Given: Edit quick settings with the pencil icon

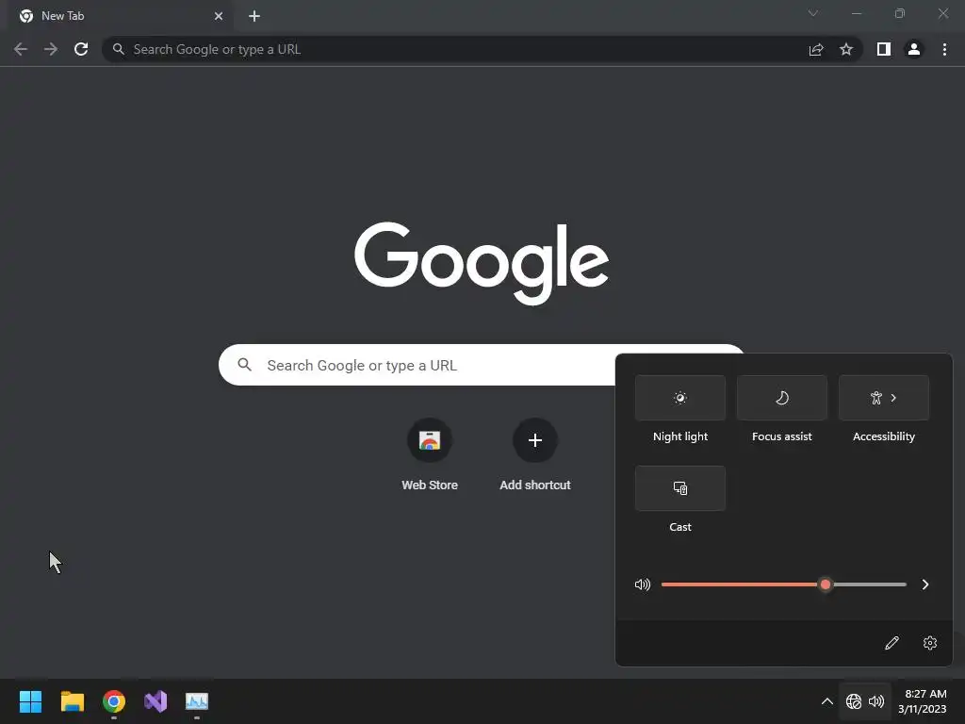Looking at the screenshot, I should [891, 643].
